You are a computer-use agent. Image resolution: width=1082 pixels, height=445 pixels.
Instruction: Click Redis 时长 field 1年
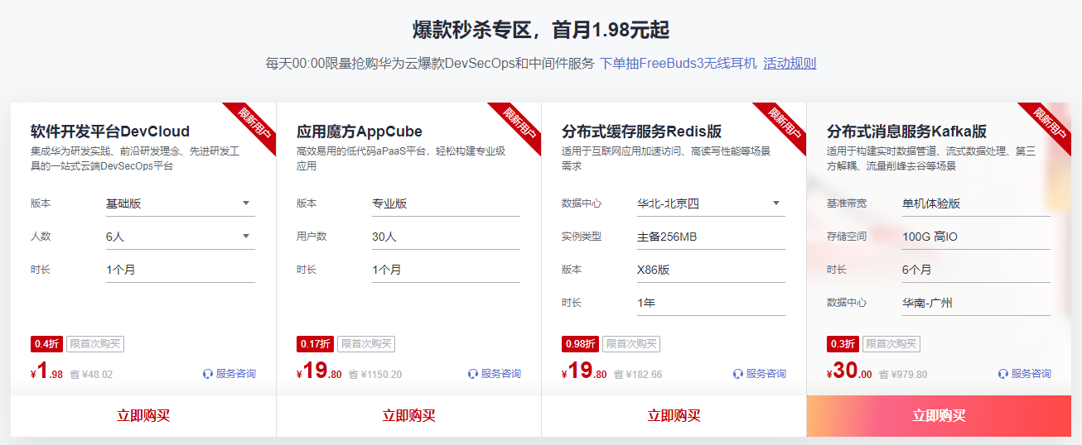pos(711,303)
